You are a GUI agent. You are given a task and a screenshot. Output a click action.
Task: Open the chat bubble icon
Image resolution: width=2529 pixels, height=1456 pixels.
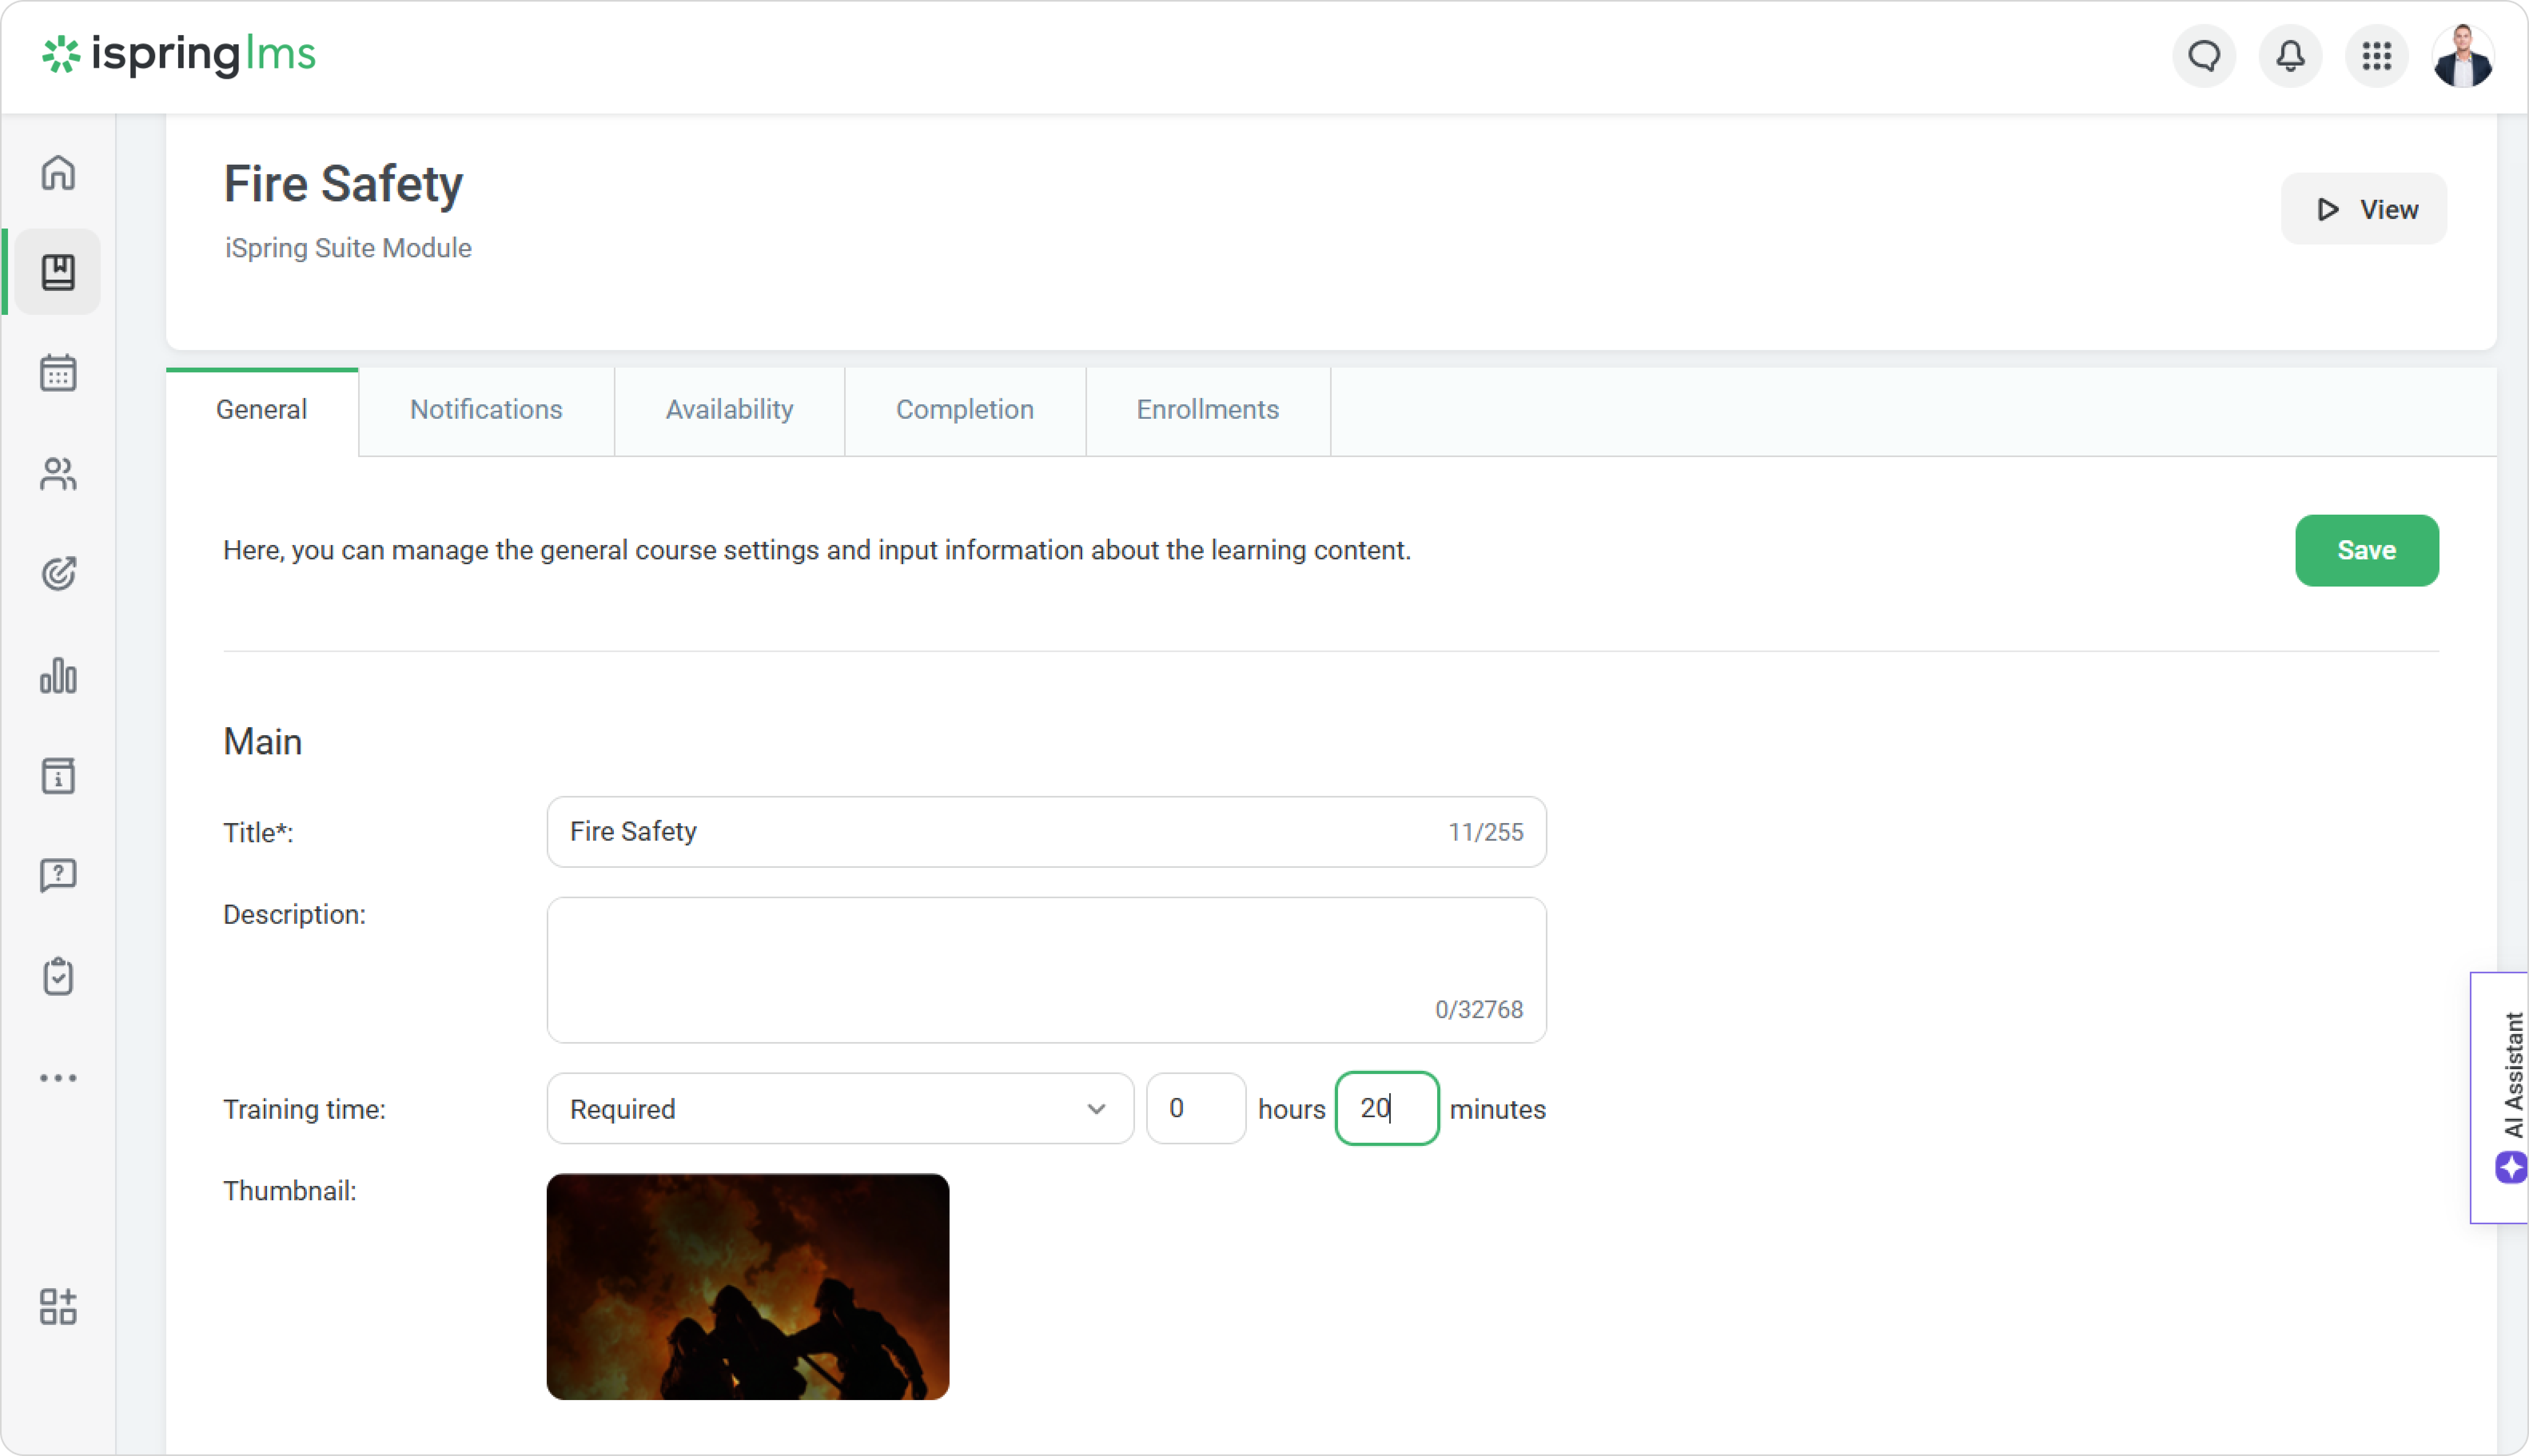pos(2204,56)
